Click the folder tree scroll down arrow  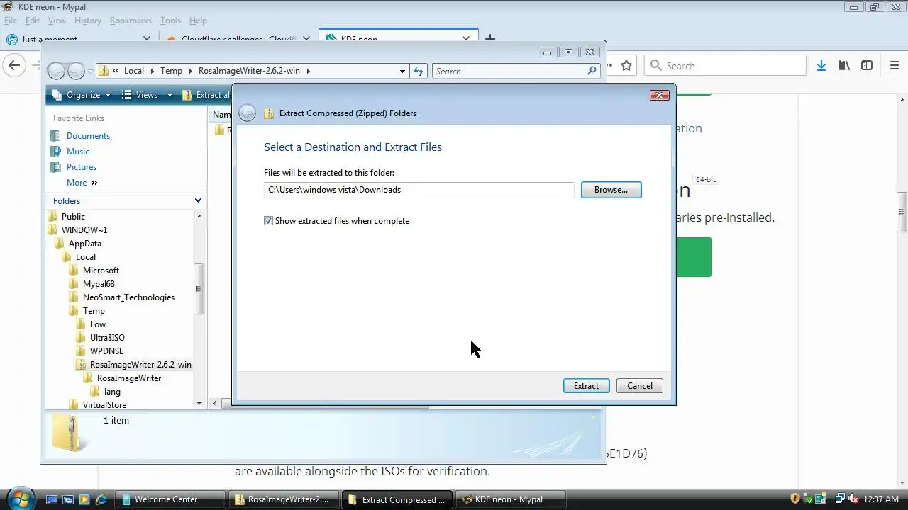click(x=199, y=404)
